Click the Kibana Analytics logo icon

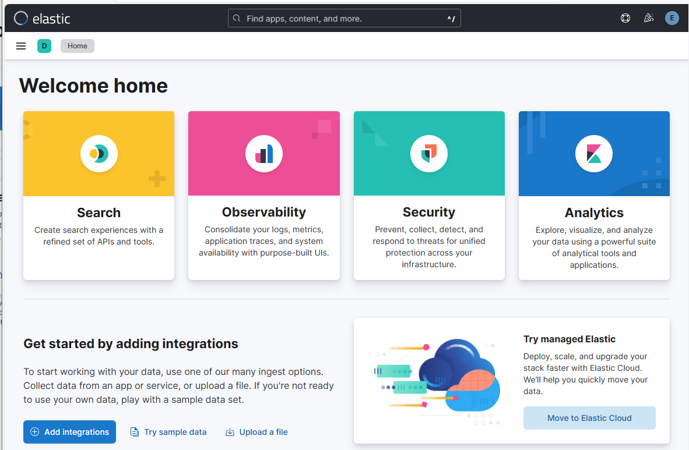[594, 154]
